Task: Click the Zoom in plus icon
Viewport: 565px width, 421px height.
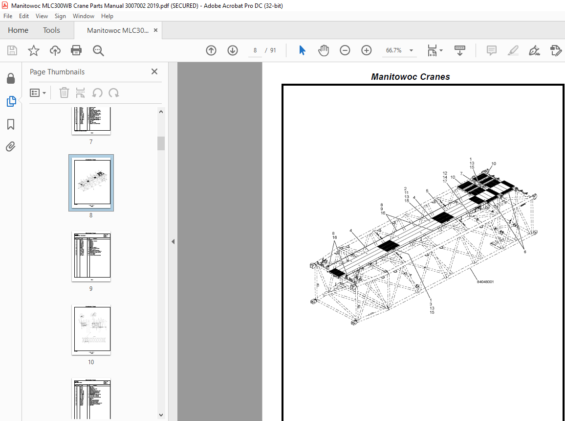Action: (x=367, y=50)
